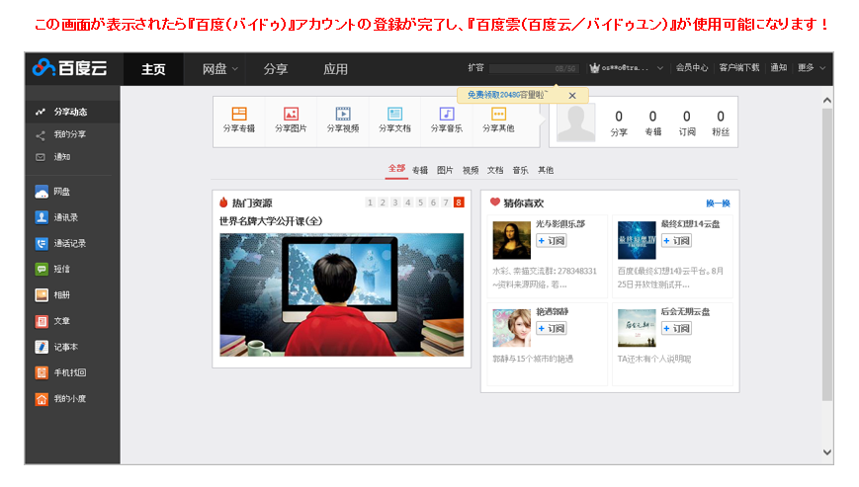Click the profile avatar placeholder

(x=575, y=122)
